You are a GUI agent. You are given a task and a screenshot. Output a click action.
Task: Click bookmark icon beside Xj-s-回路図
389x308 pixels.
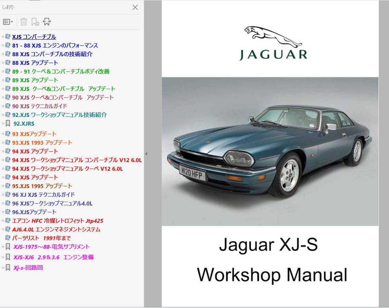tap(8, 268)
